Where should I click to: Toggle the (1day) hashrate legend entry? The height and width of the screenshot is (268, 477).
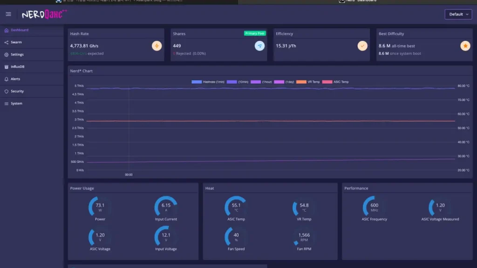[x=284, y=82]
